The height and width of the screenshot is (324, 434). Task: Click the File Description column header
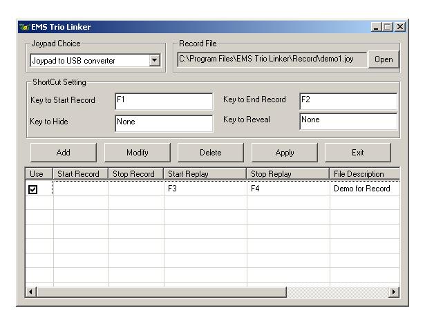(x=364, y=174)
